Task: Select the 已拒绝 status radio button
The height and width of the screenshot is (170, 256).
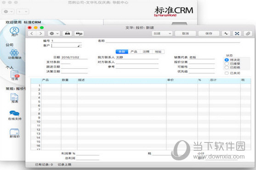Action: [227, 67]
